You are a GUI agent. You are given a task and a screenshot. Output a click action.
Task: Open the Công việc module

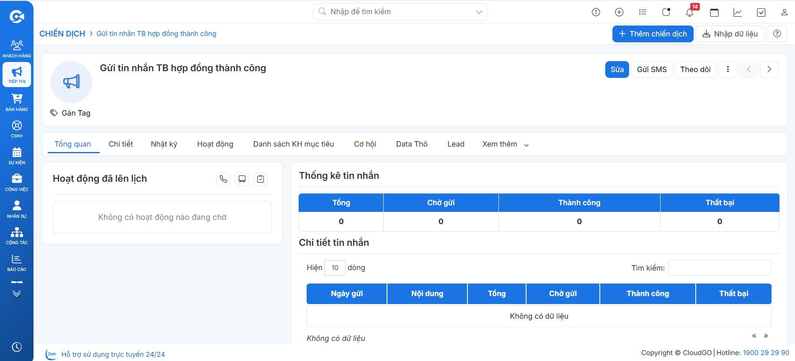pyautogui.click(x=17, y=183)
